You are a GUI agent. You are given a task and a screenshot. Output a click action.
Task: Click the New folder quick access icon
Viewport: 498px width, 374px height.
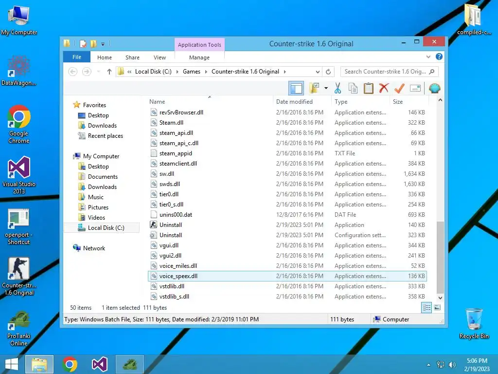93,44
